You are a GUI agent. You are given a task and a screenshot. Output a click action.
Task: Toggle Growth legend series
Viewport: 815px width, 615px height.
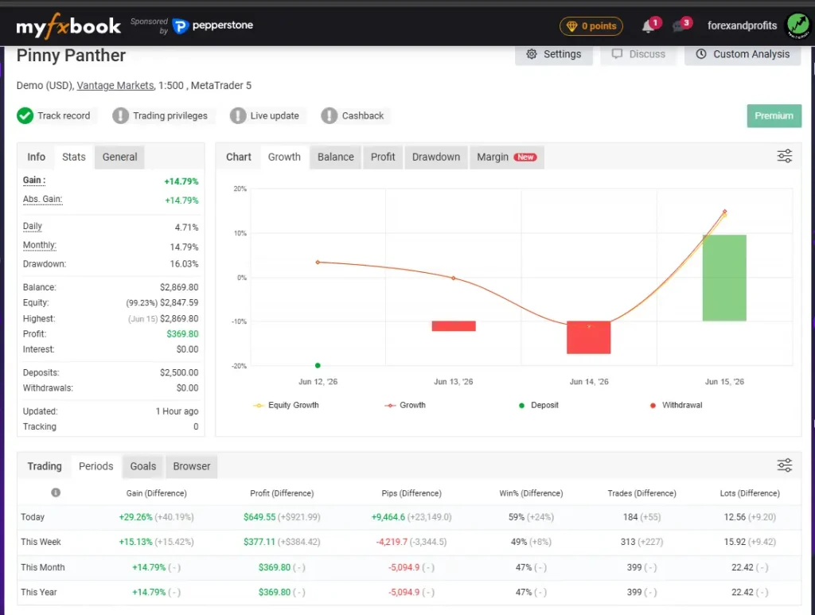click(405, 405)
